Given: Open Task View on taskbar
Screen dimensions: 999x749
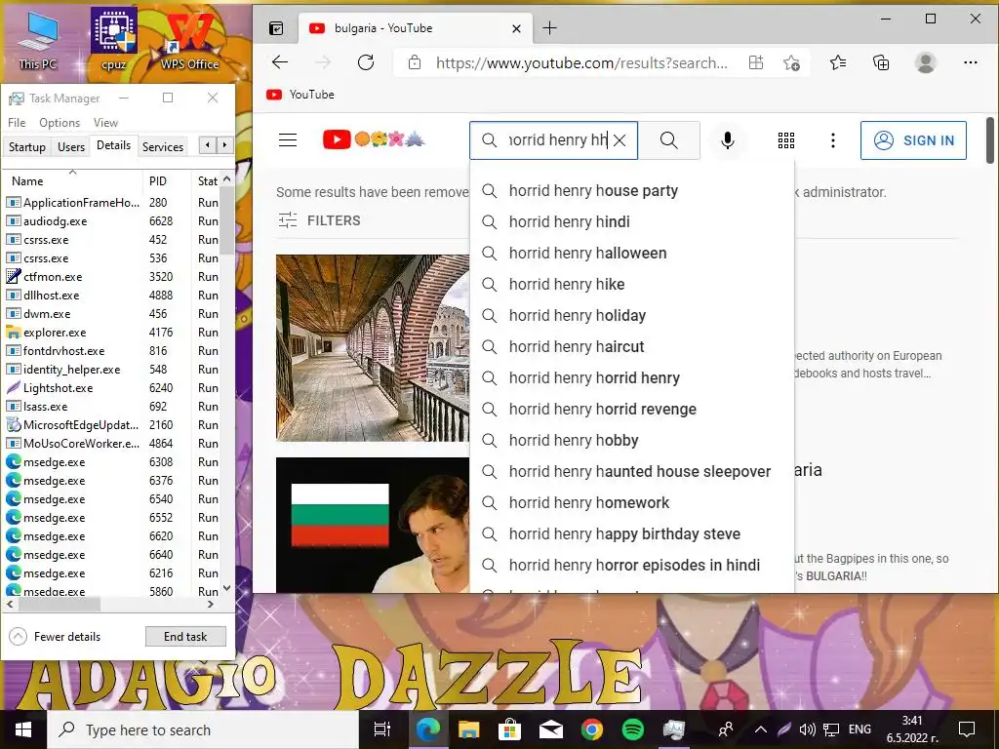Looking at the screenshot, I should pyautogui.click(x=381, y=729).
